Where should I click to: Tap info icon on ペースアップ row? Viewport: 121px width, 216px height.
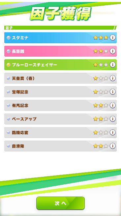tap(113, 119)
